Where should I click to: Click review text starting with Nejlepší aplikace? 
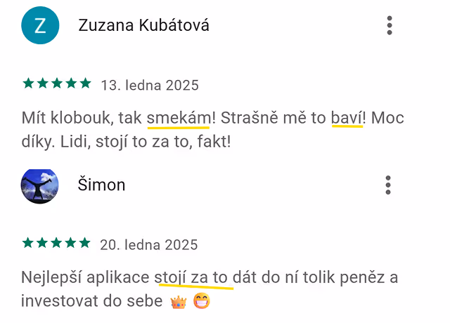pyautogui.click(x=210, y=289)
